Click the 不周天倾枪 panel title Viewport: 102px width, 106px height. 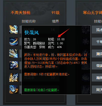(x=20, y=13)
